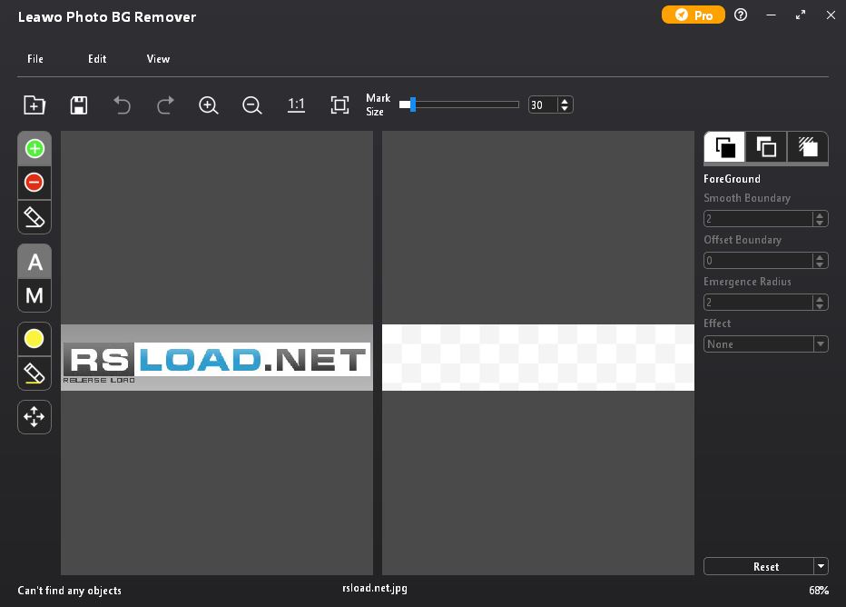This screenshot has height=607, width=846.
Task: Minimize the Leawo window
Action: [771, 15]
